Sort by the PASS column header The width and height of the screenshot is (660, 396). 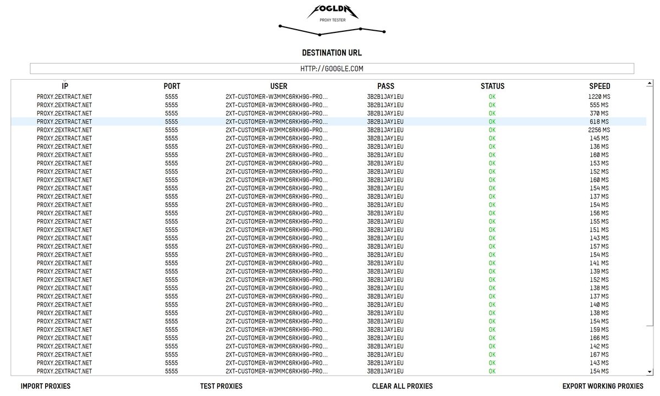coord(386,86)
